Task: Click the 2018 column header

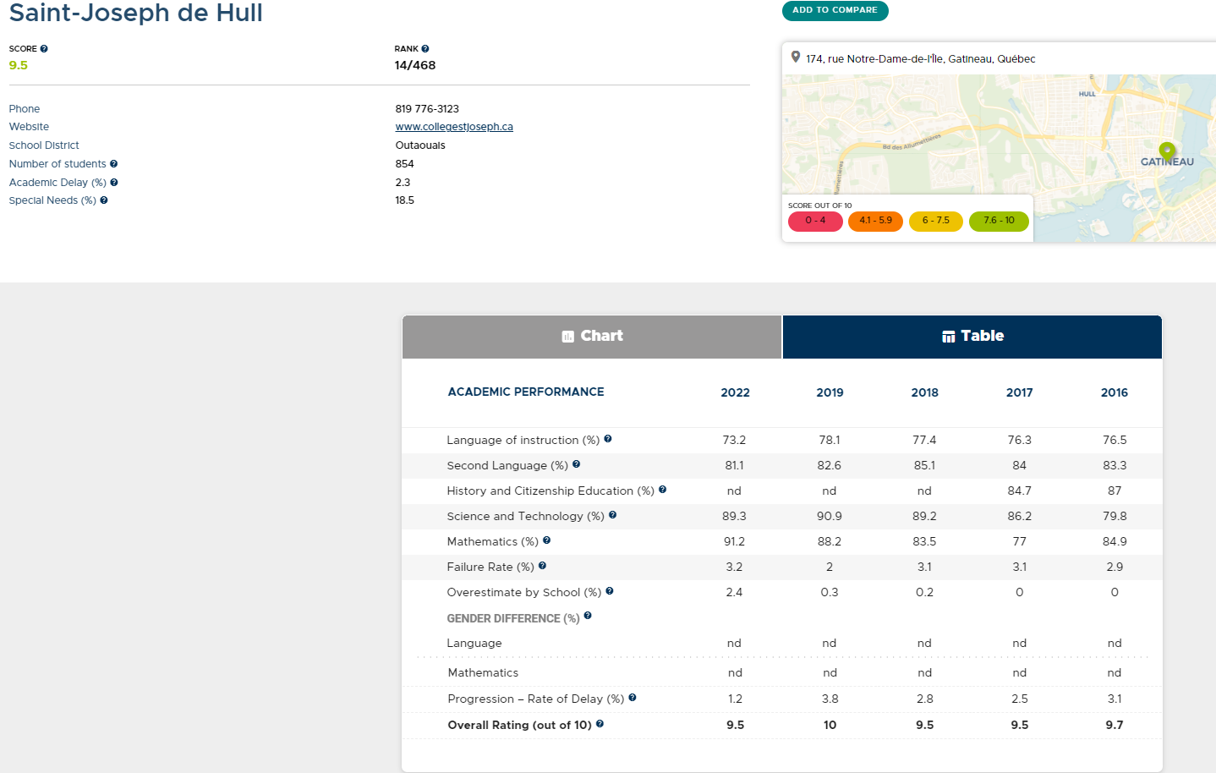Action: pos(924,392)
